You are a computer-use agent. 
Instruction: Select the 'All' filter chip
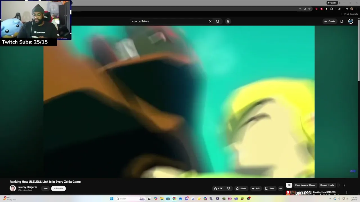point(289,185)
